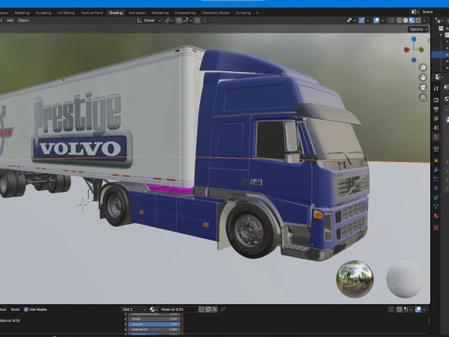Open Texture properties checker tab
449x337 pixels.
436,227
